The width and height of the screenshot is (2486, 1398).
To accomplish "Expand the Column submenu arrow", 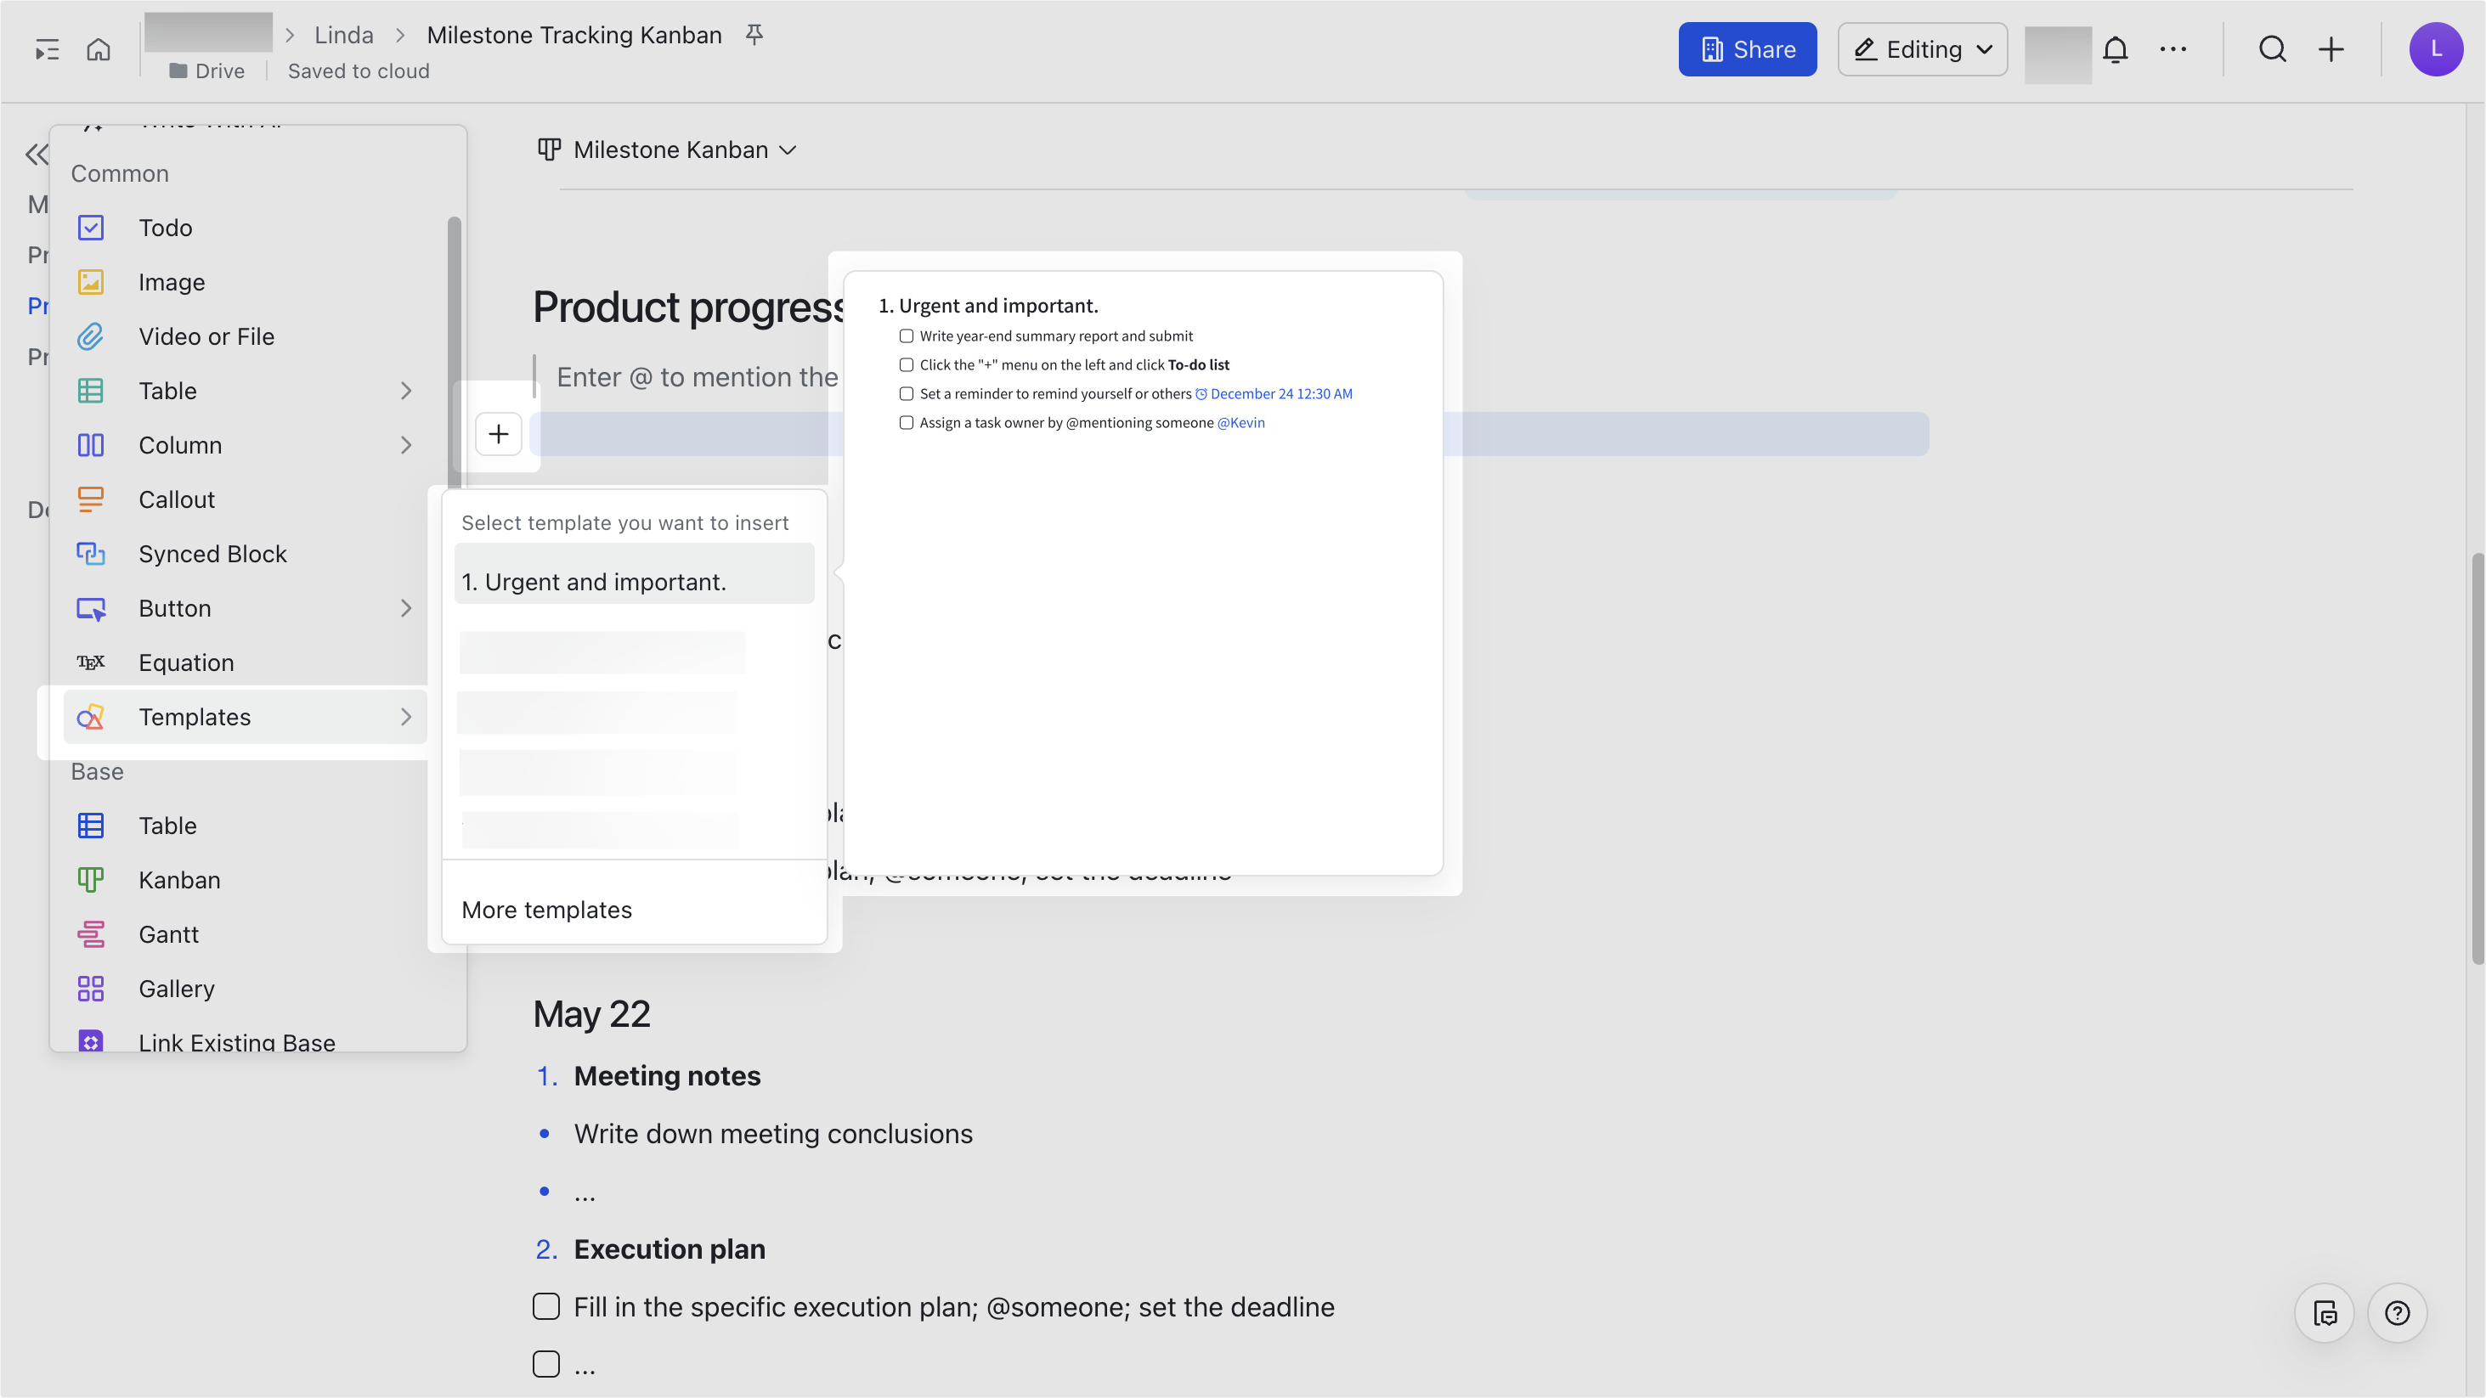I will tap(406, 445).
